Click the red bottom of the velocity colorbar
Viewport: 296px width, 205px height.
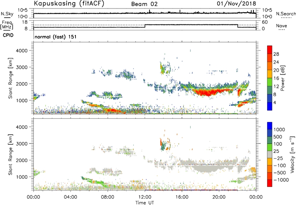coord(270,183)
